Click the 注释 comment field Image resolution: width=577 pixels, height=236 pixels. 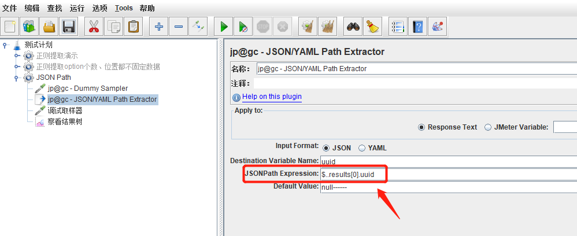pyautogui.click(x=415, y=83)
